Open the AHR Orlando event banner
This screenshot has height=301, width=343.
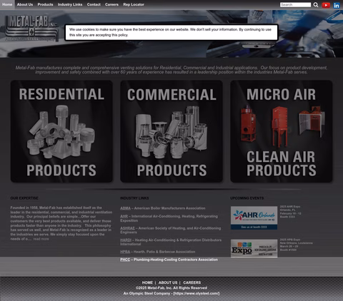pos(254,218)
